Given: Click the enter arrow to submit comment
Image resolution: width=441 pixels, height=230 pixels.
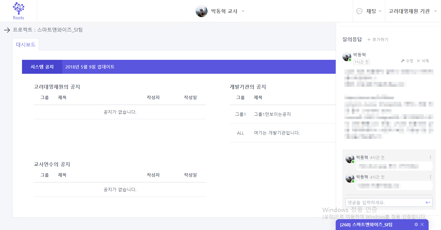Looking at the screenshot, I should [428, 202].
